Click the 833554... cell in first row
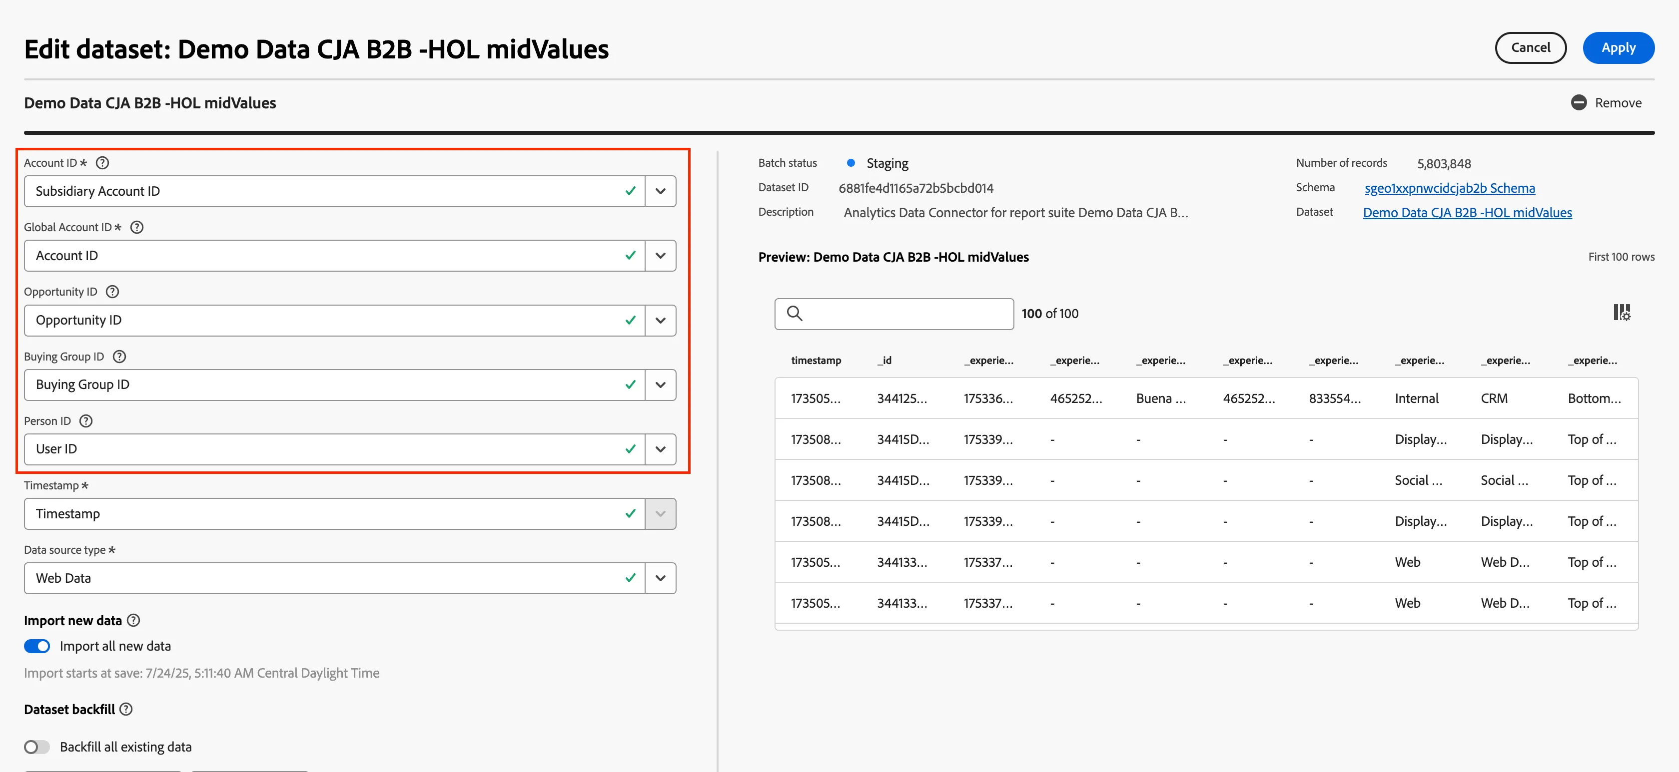The image size is (1679, 772). point(1334,398)
